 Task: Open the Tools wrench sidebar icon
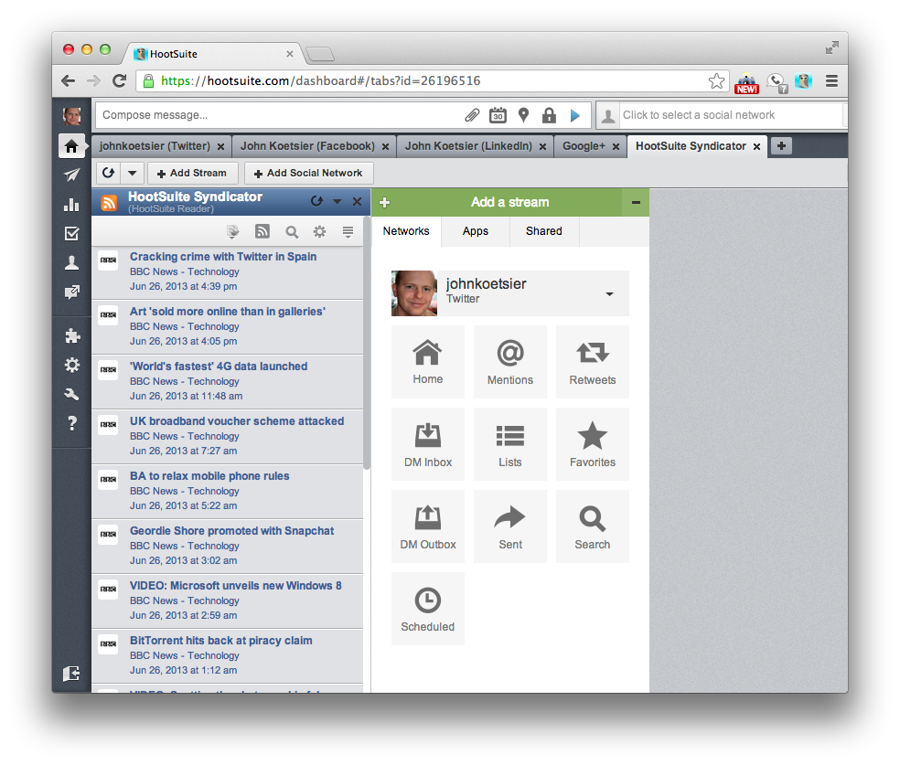click(x=71, y=394)
